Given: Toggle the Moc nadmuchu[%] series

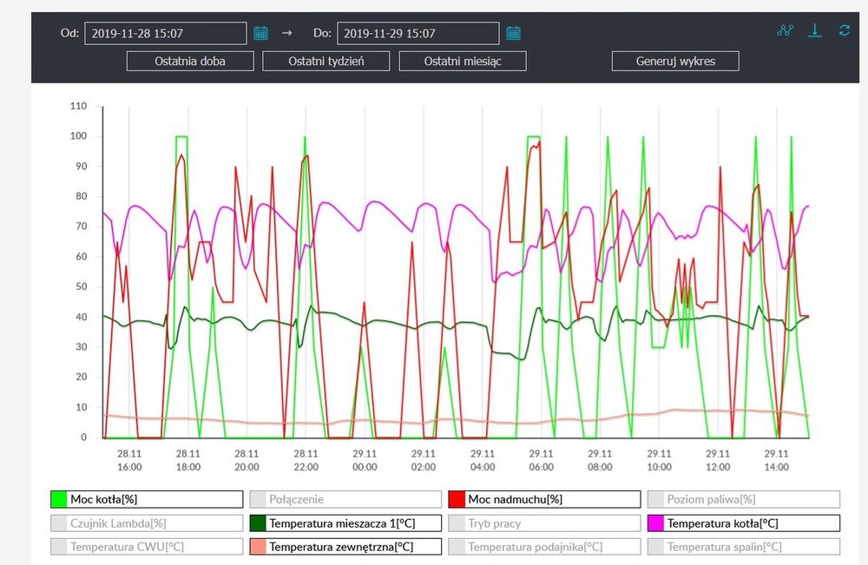Looking at the screenshot, I should (544, 499).
